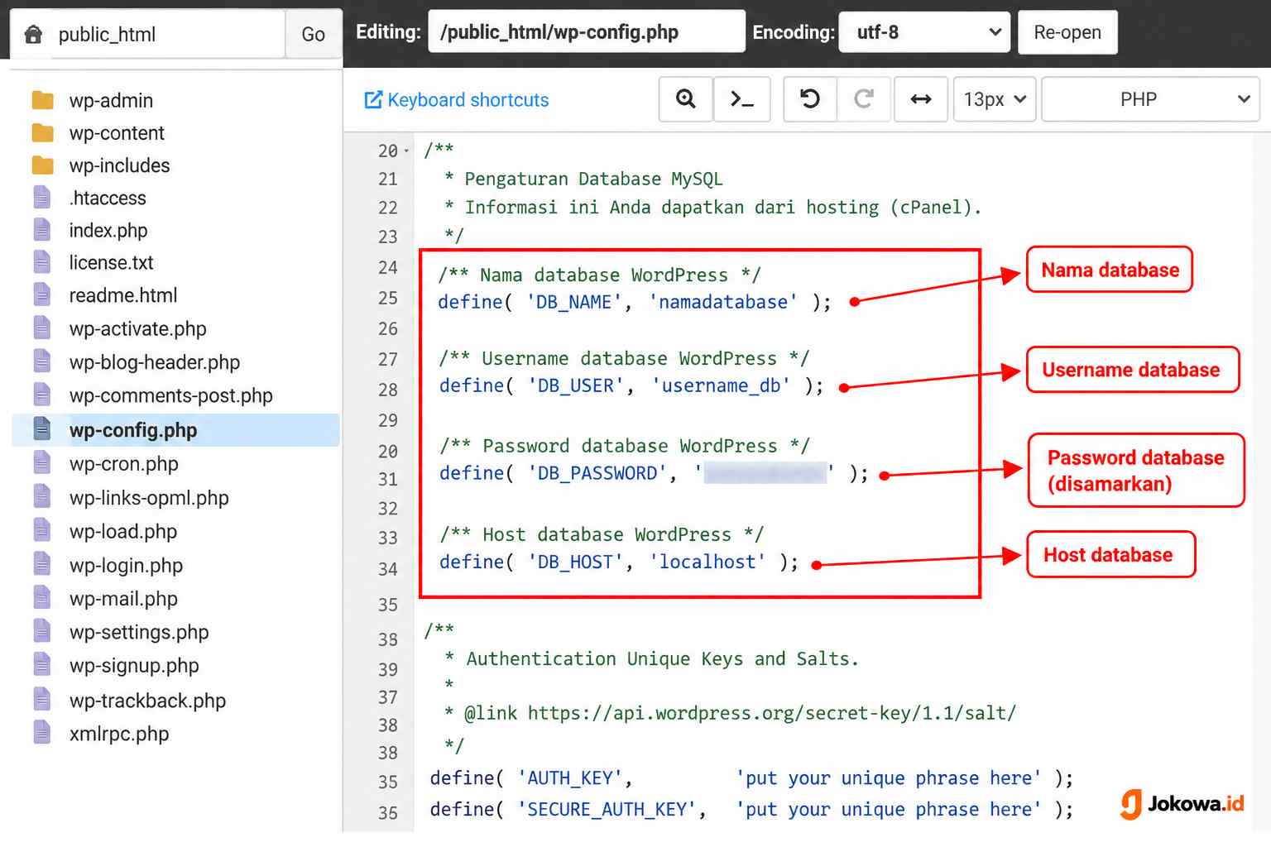Click the 'AUTH_KEY' constant in code
This screenshot has width=1271, height=847.
click(x=570, y=778)
